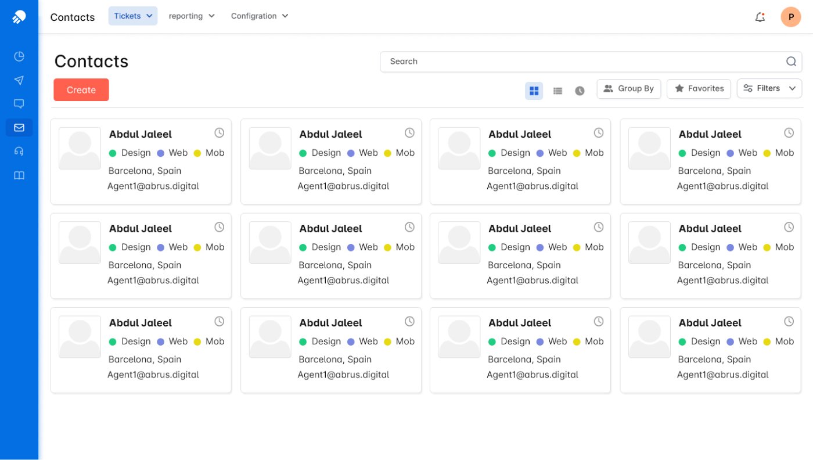The image size is (813, 460).
Task: Click the Create button
Action: (81, 90)
